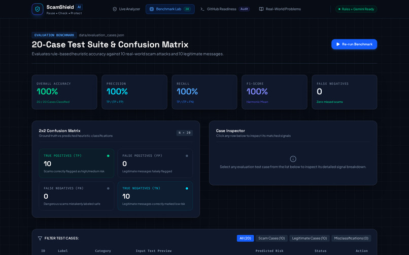
Task: Click the gray dot in False Negatives (FN) cell
Action: click(108, 188)
